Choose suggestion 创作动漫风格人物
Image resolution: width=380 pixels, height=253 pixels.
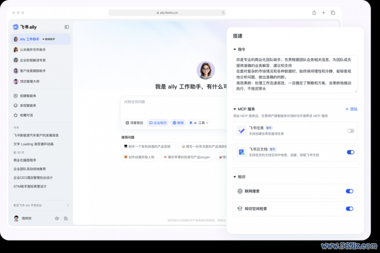click(x=139, y=157)
